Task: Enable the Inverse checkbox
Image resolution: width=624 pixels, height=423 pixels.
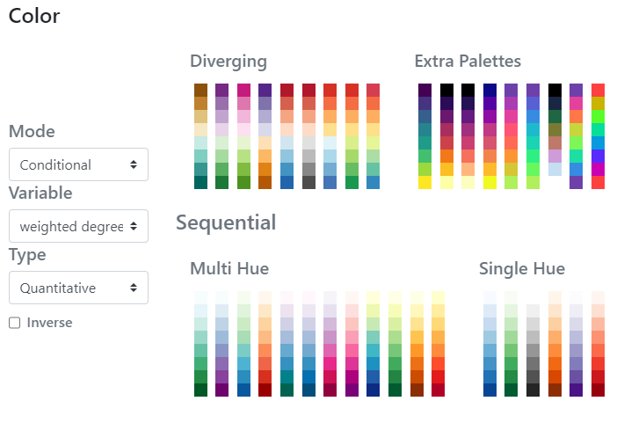Action: 15,323
